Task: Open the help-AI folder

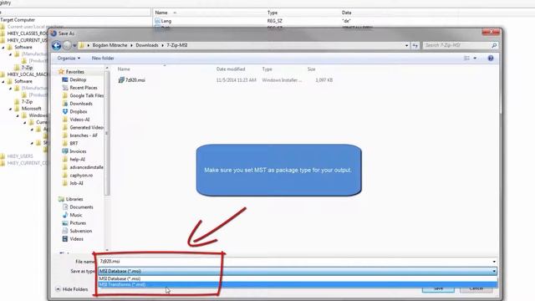Action: coord(77,160)
